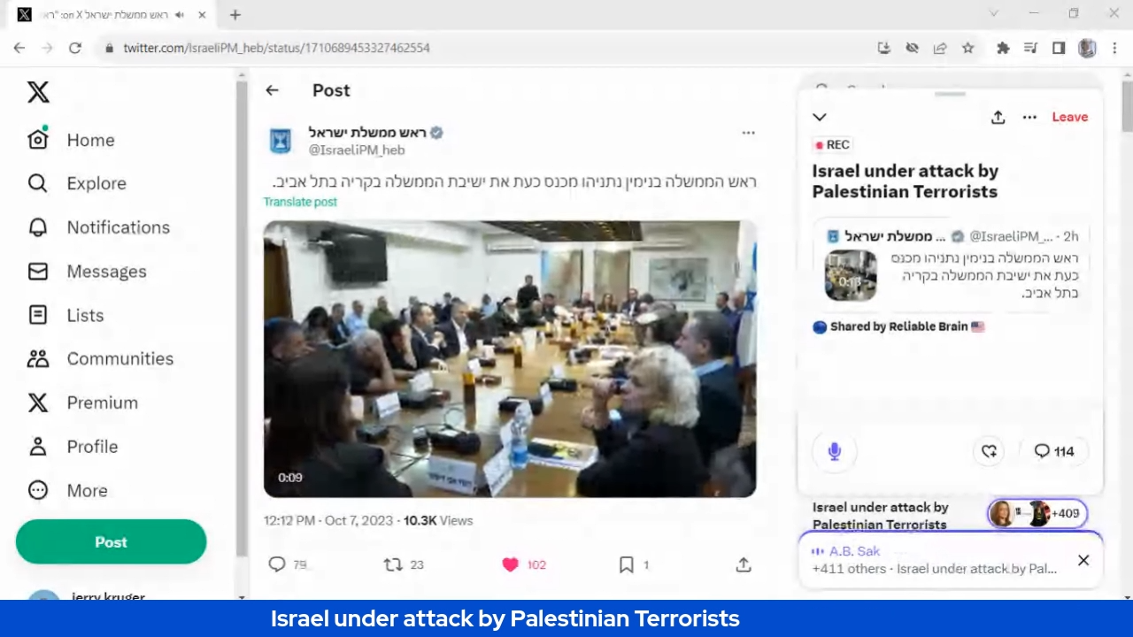The height and width of the screenshot is (637, 1133).
Task: Collapse the Space panel with the chevron
Action: pyautogui.click(x=820, y=117)
